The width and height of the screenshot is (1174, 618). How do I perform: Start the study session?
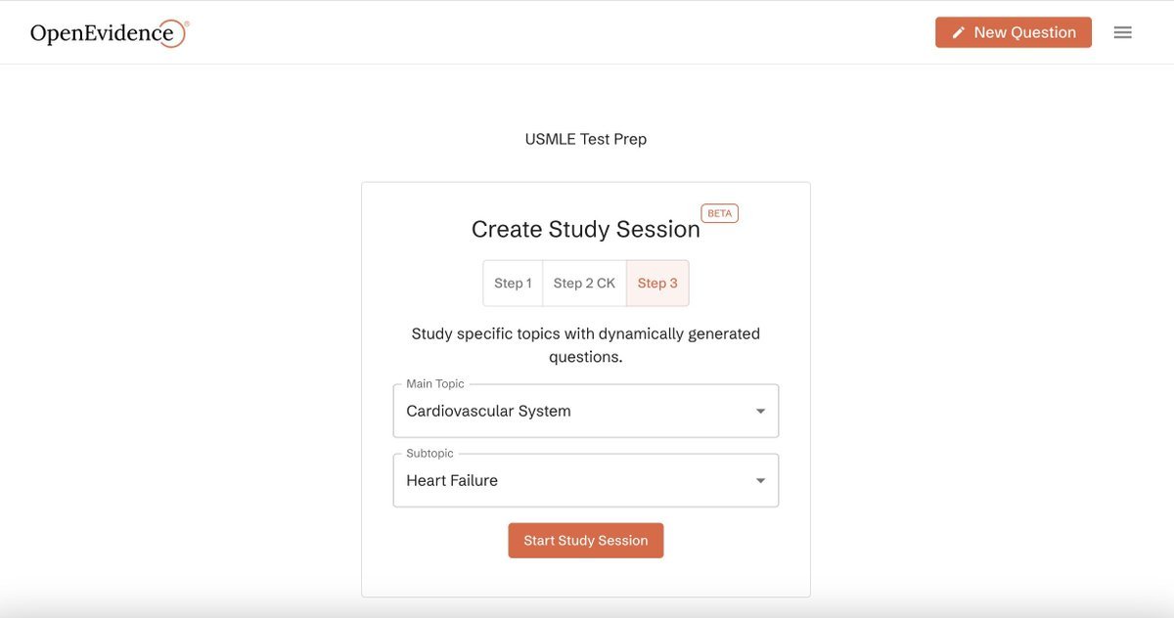click(x=586, y=541)
